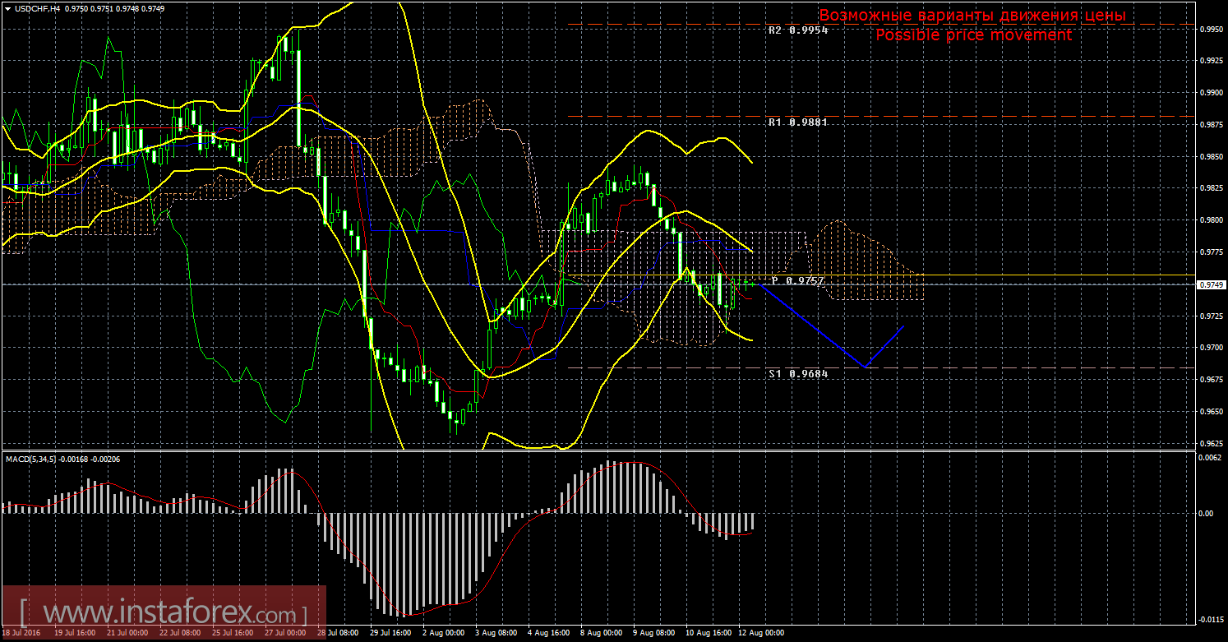Click the 0.9725 price axis value
The image size is (1228, 642).
point(1212,316)
